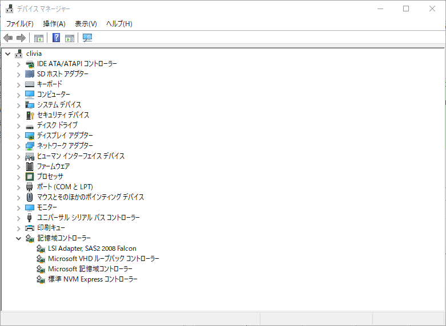Click the モニター category icon
The height and width of the screenshot is (326, 446).
coord(30,207)
